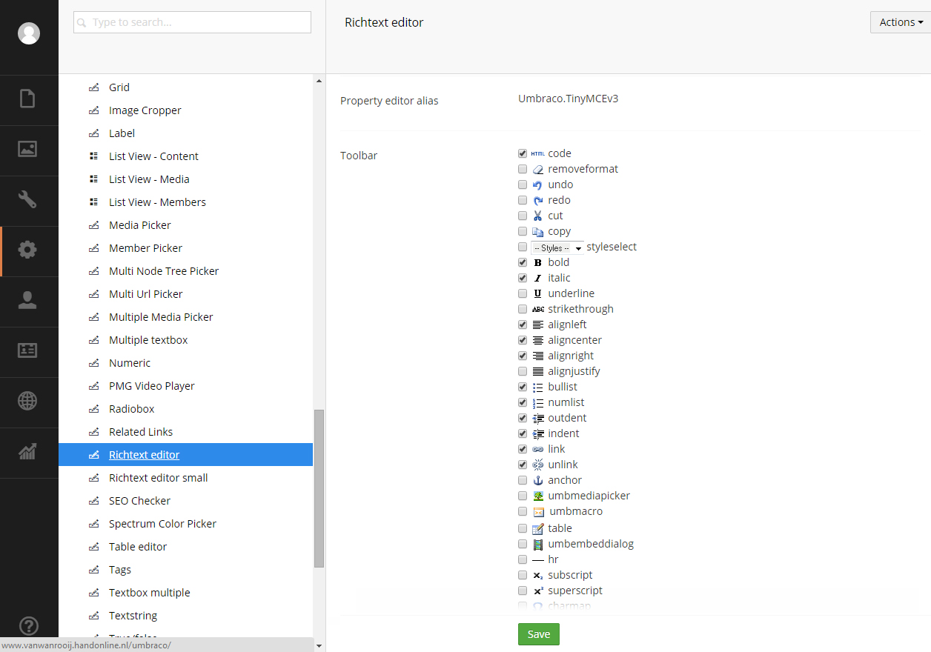Open the Users section icon
Image resolution: width=931 pixels, height=652 pixels.
point(27,300)
